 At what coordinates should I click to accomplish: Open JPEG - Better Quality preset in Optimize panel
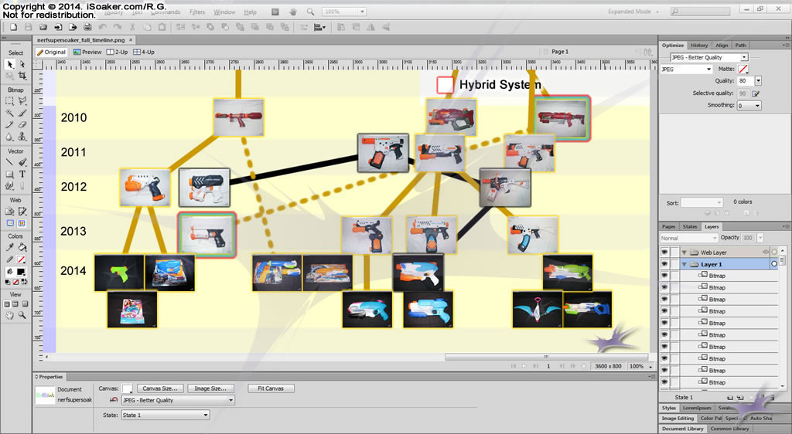(708, 57)
